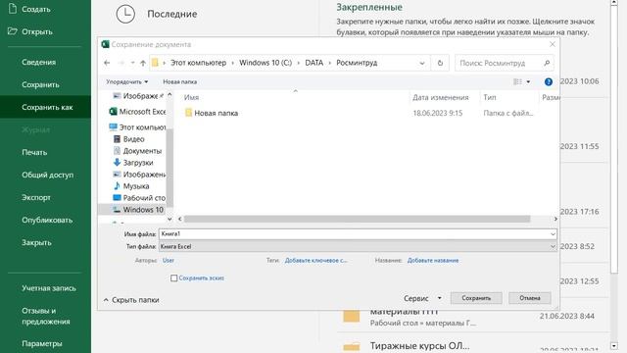Viewport: 627px width, 353px height.
Task: Create a folder with Новая папка button
Action: tap(179, 81)
